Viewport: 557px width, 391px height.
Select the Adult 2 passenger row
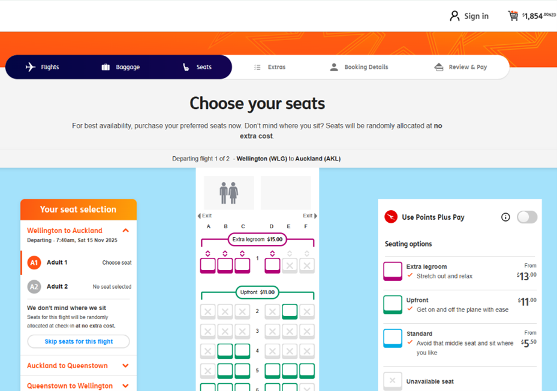(79, 287)
